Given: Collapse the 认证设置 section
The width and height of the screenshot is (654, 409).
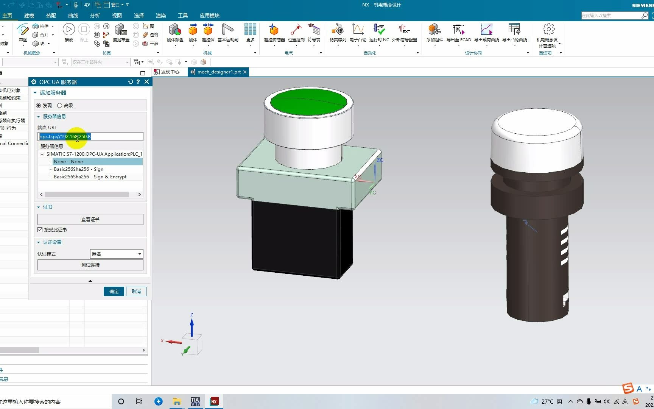Looking at the screenshot, I should pos(39,242).
